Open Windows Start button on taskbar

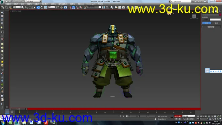click(3, 123)
